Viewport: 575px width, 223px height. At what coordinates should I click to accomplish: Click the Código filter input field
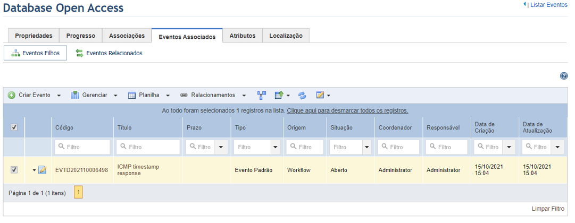[x=82, y=147]
